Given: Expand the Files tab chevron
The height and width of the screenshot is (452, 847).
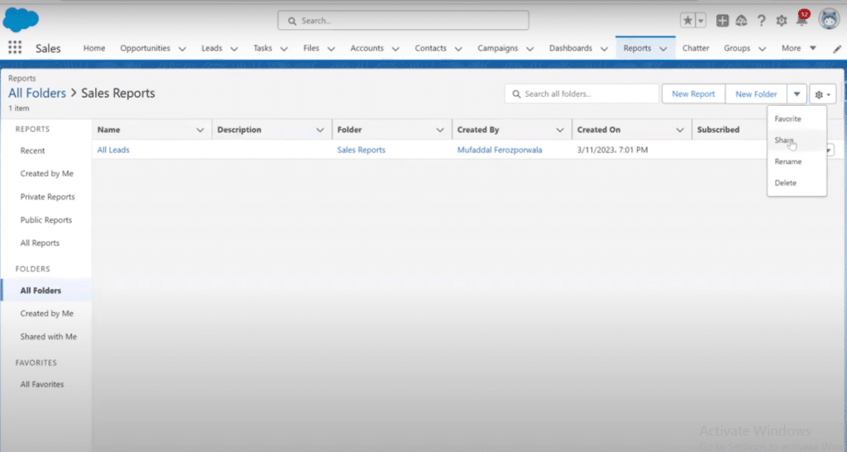Looking at the screenshot, I should 331,49.
